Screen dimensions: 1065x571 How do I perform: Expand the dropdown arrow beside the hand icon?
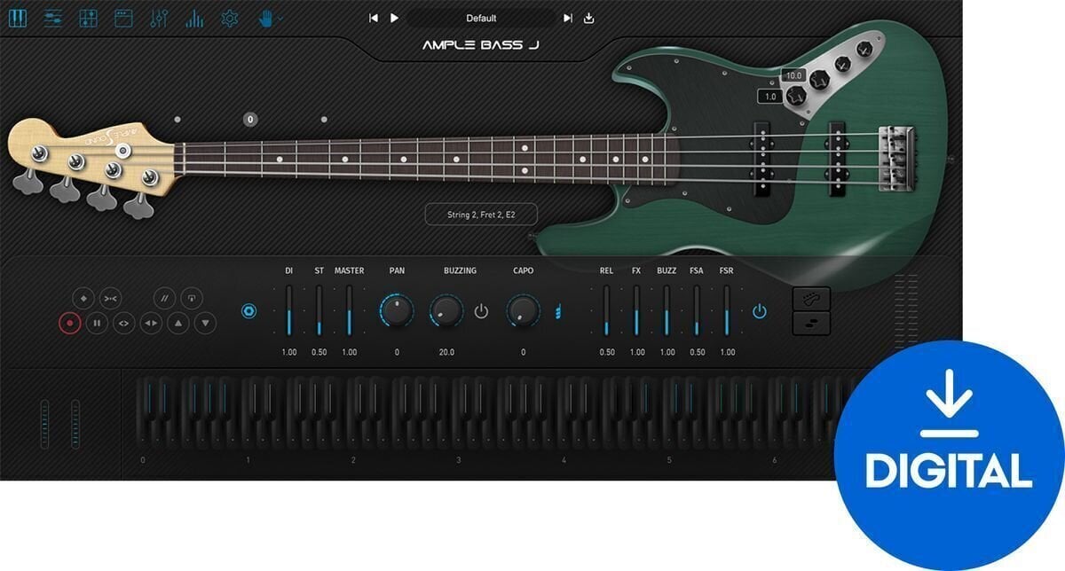[280, 19]
